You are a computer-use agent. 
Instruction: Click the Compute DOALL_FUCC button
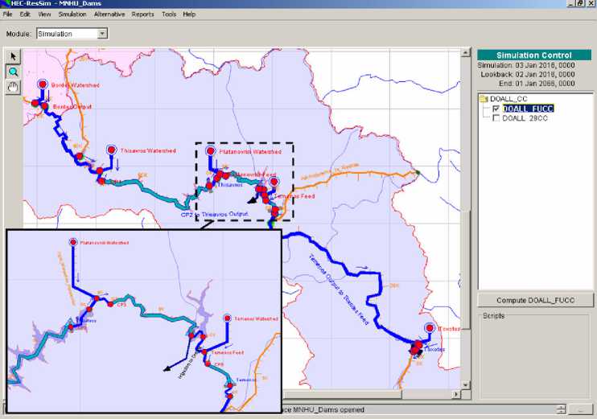(535, 301)
